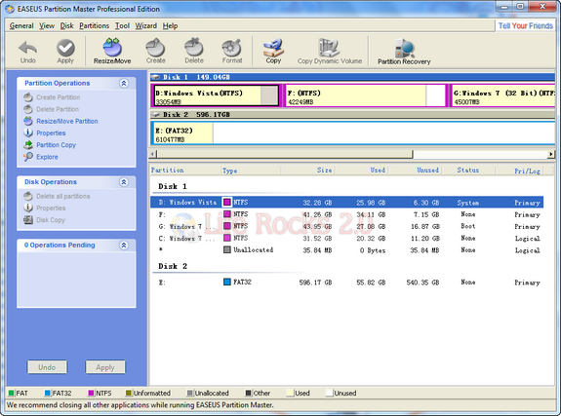Open the View menu
The image size is (561, 416).
pyautogui.click(x=47, y=25)
